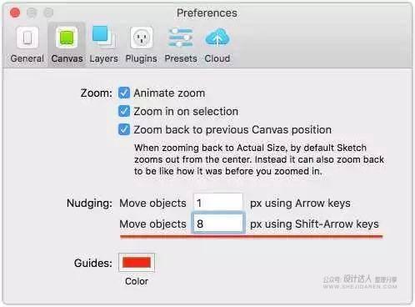
Task: Open the Cloud upload icon
Action: [x=217, y=38]
